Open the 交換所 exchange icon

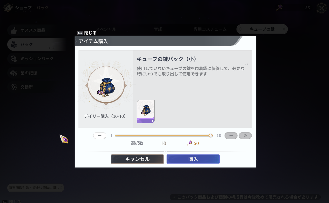pos(14,87)
